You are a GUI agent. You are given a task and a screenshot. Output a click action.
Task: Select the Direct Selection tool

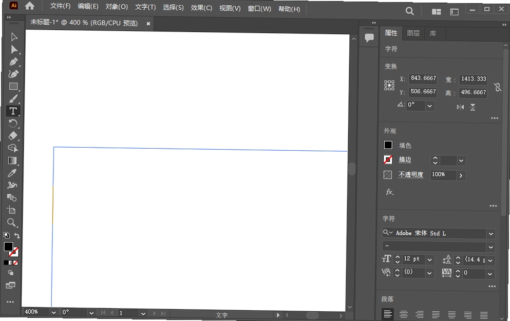click(x=14, y=49)
